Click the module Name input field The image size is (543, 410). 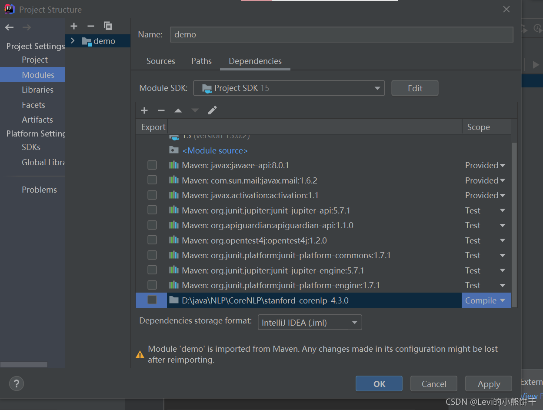(341, 34)
